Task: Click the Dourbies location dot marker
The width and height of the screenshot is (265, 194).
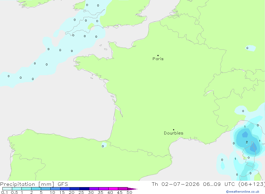Action: click(x=174, y=130)
